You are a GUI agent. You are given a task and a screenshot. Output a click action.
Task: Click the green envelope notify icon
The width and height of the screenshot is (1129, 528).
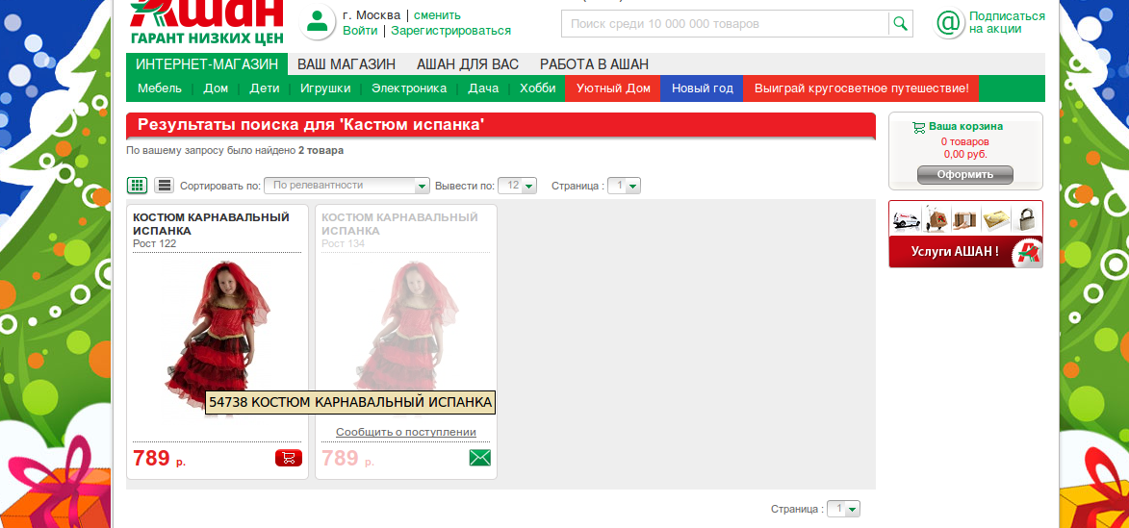479,458
